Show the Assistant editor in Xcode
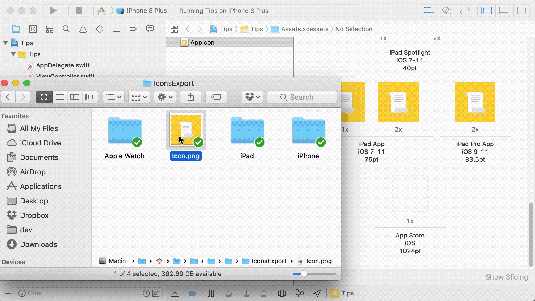The width and height of the screenshot is (535, 301). coord(447,11)
